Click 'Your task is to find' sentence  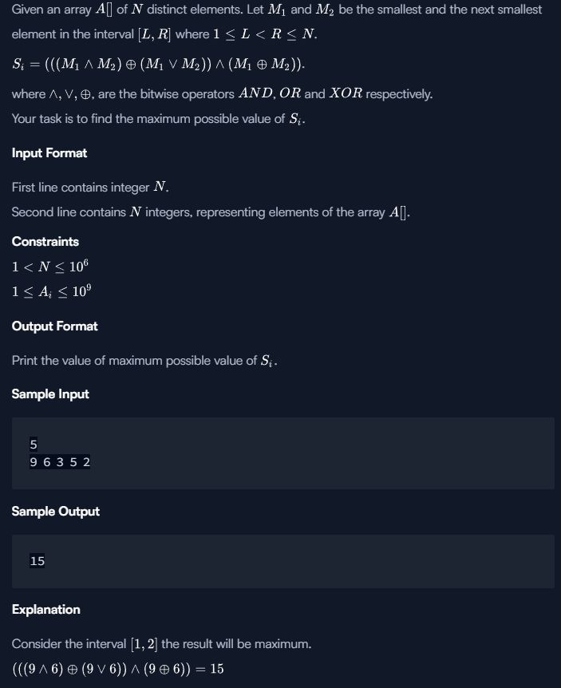point(158,119)
